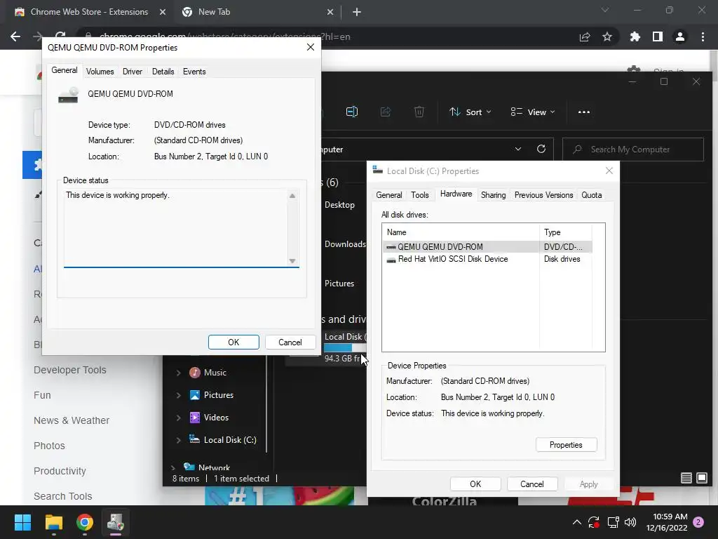Select Red Hat VirtIO SCSI Disk Device row
This screenshot has width=718, height=539.
tap(487, 259)
